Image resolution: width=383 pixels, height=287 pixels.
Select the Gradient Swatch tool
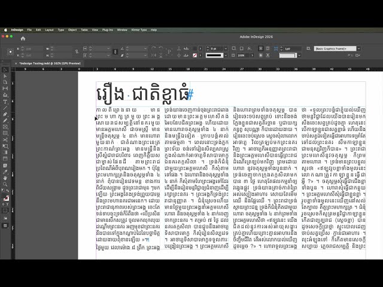[5, 152]
